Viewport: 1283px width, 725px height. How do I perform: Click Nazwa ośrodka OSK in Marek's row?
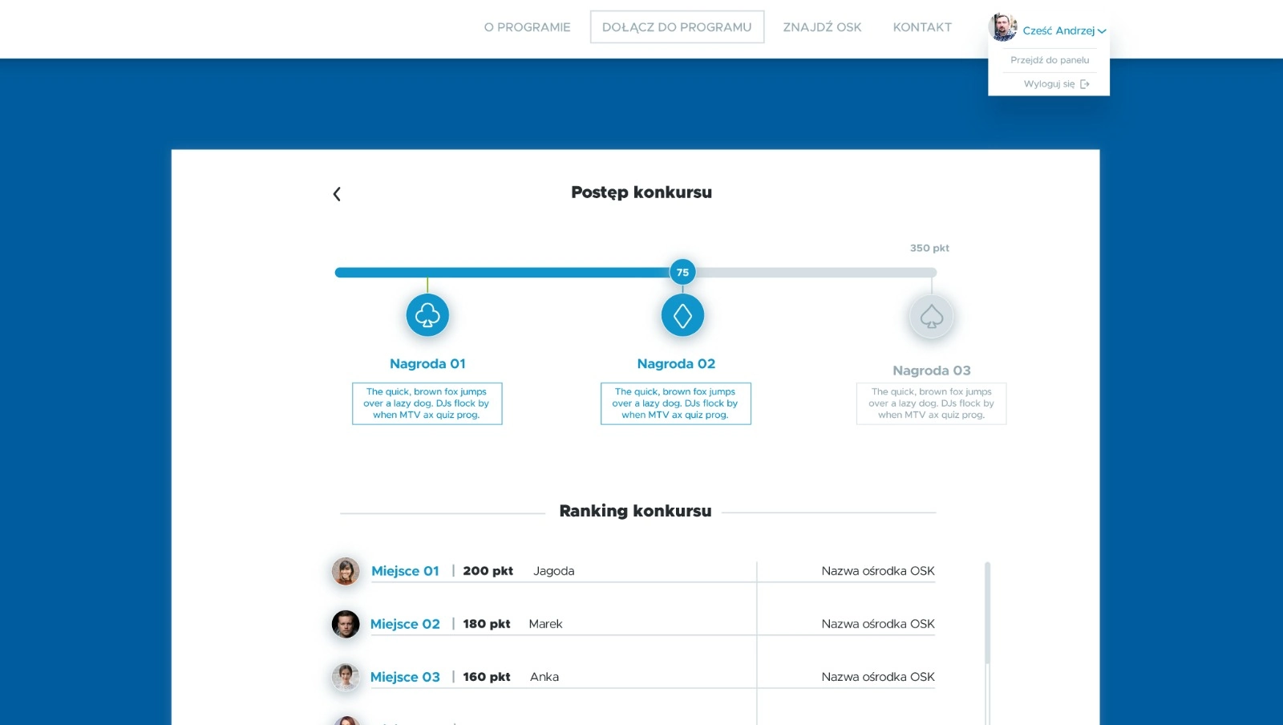878,624
